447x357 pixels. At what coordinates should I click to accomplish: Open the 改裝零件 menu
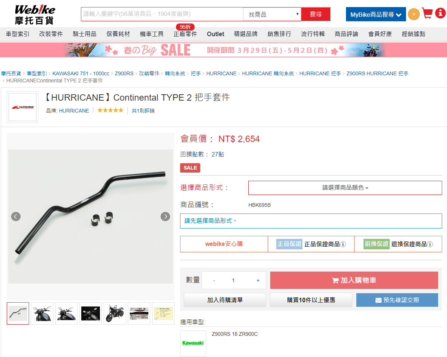tap(51, 34)
